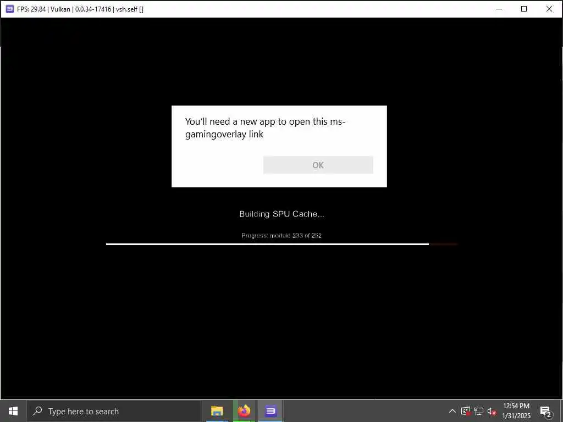
Task: Click the 'Building SPU Cache...' text
Action: point(282,214)
